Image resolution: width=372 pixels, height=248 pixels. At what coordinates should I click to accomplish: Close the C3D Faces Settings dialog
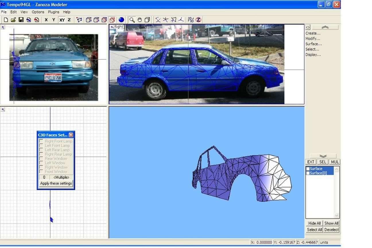[x=71, y=135]
